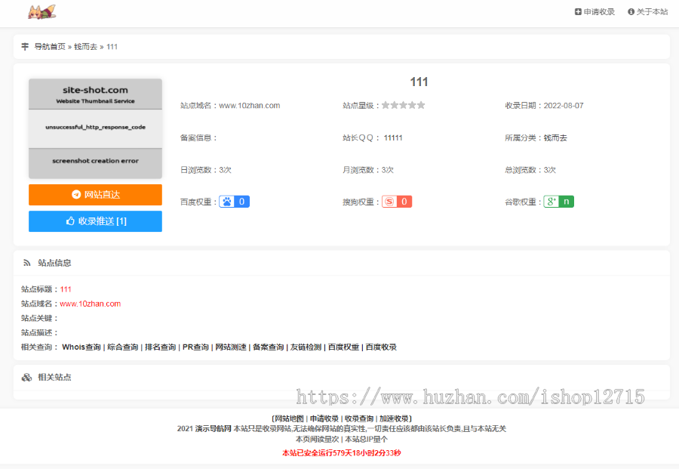Open 友链检测 link
The width and height of the screenshot is (679, 469).
coord(306,347)
